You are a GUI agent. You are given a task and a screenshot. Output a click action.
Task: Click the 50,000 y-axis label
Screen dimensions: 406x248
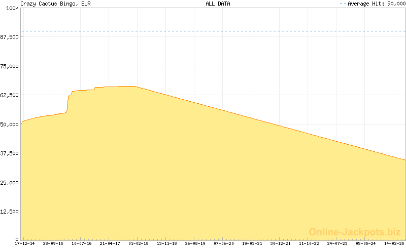click(10, 124)
